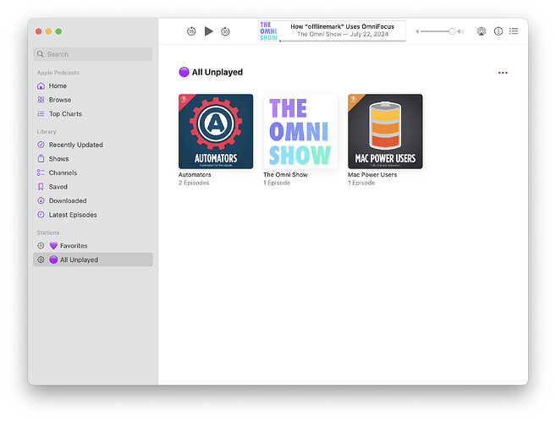The width and height of the screenshot is (556, 422).
Task: Open Recently Updated in the Library
Action: 75,145
